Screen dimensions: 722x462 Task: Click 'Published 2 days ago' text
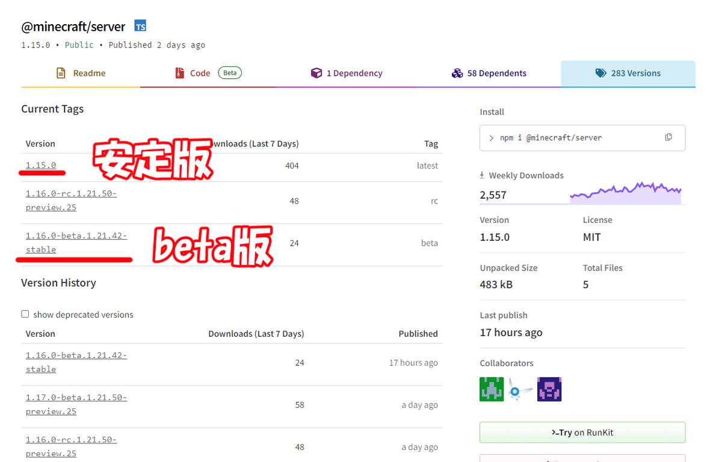point(157,45)
